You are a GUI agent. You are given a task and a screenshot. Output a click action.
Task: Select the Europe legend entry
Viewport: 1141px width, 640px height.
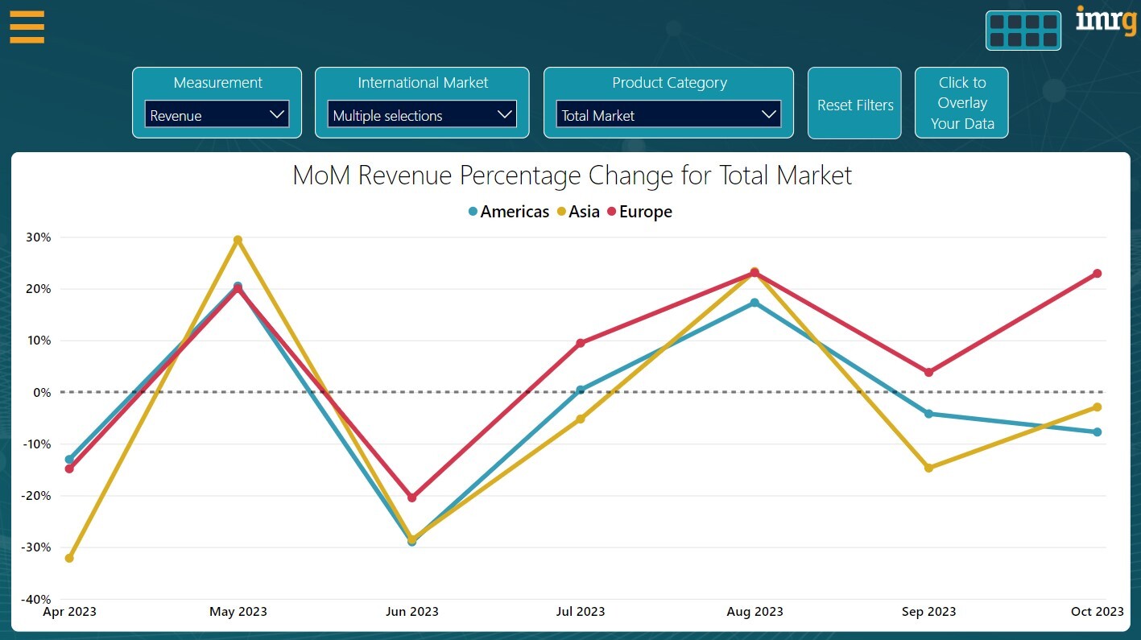pos(639,212)
